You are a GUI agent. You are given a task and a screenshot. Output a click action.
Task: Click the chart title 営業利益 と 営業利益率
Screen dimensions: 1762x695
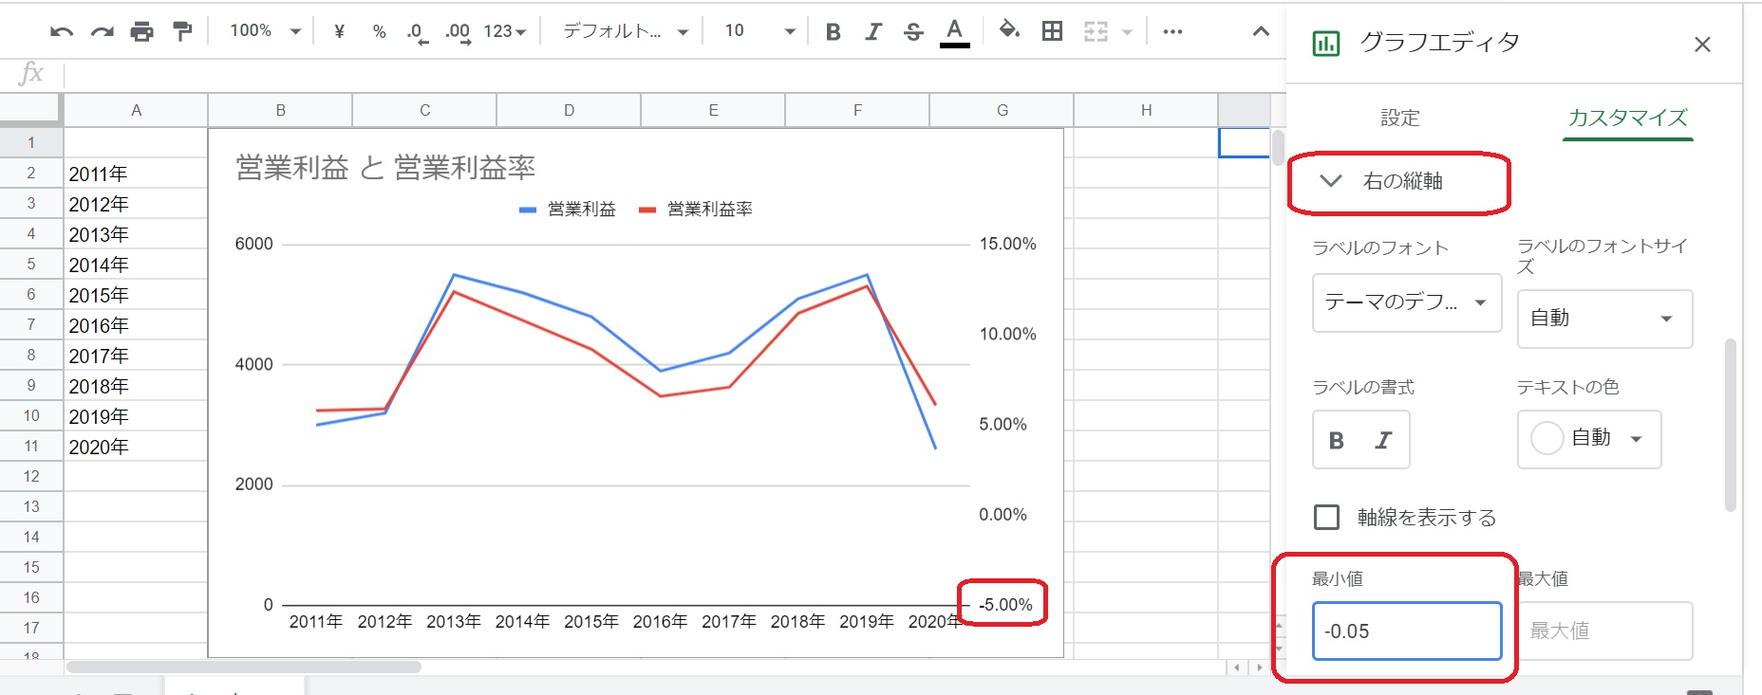click(x=385, y=168)
